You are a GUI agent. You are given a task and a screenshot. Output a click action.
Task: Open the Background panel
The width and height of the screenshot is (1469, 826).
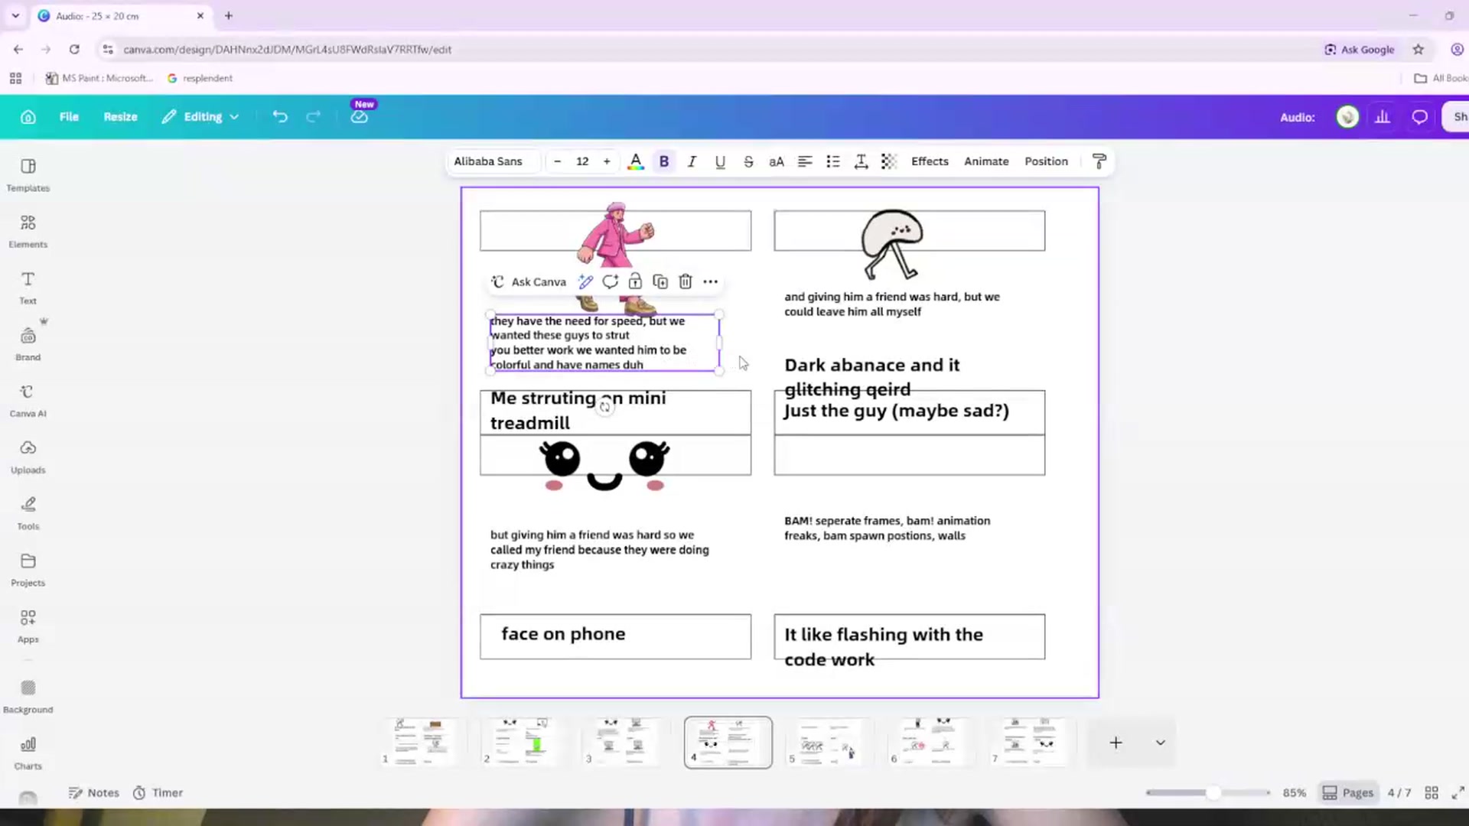28,697
